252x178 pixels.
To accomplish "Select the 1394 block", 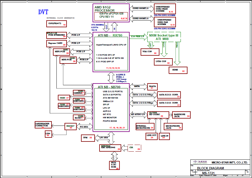I will pos(48,134).
